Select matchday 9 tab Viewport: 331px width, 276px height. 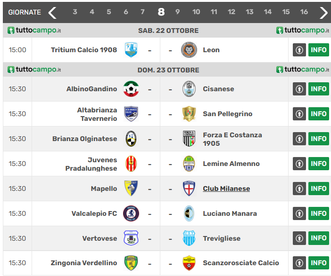point(178,12)
